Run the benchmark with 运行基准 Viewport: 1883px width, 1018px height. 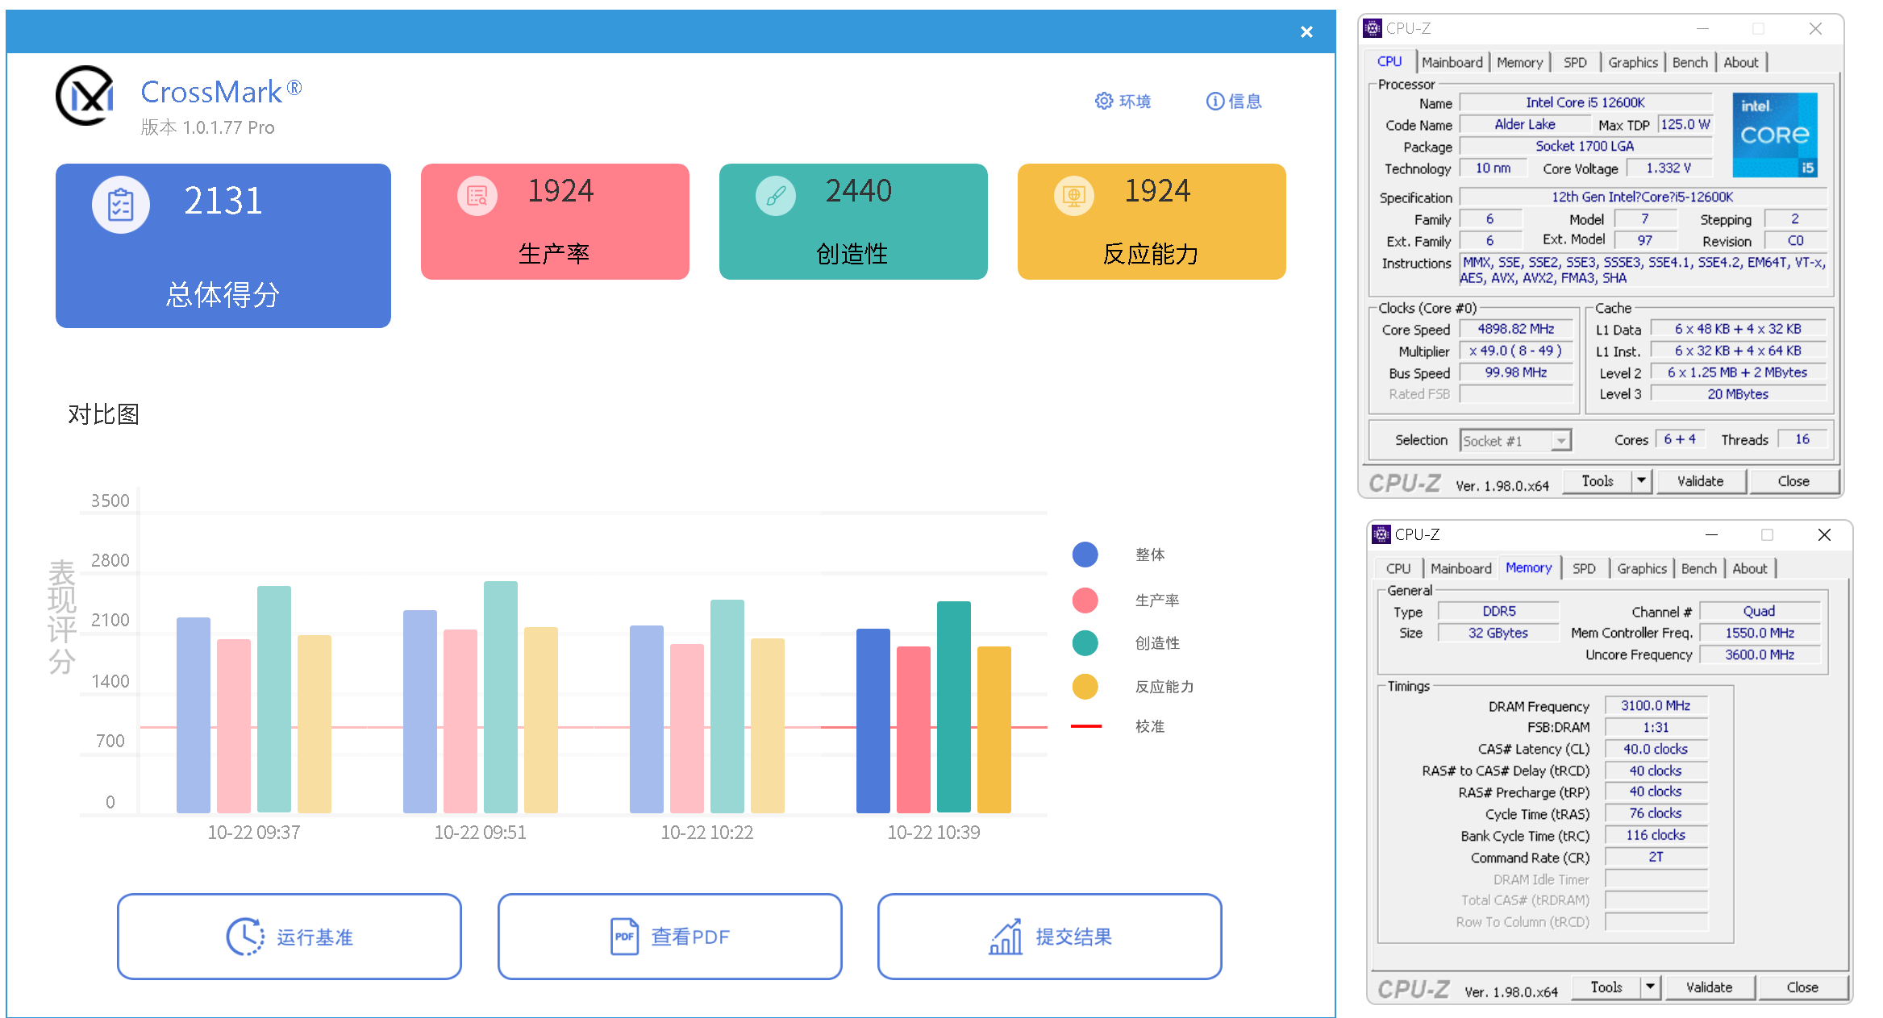[x=290, y=937]
